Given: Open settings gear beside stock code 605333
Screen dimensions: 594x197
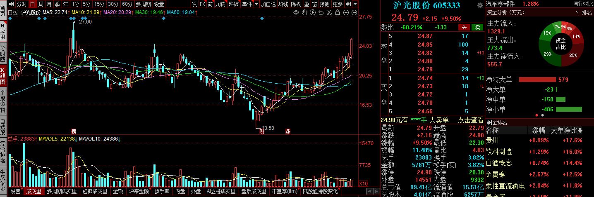Looking at the screenshot, I should [480, 5].
